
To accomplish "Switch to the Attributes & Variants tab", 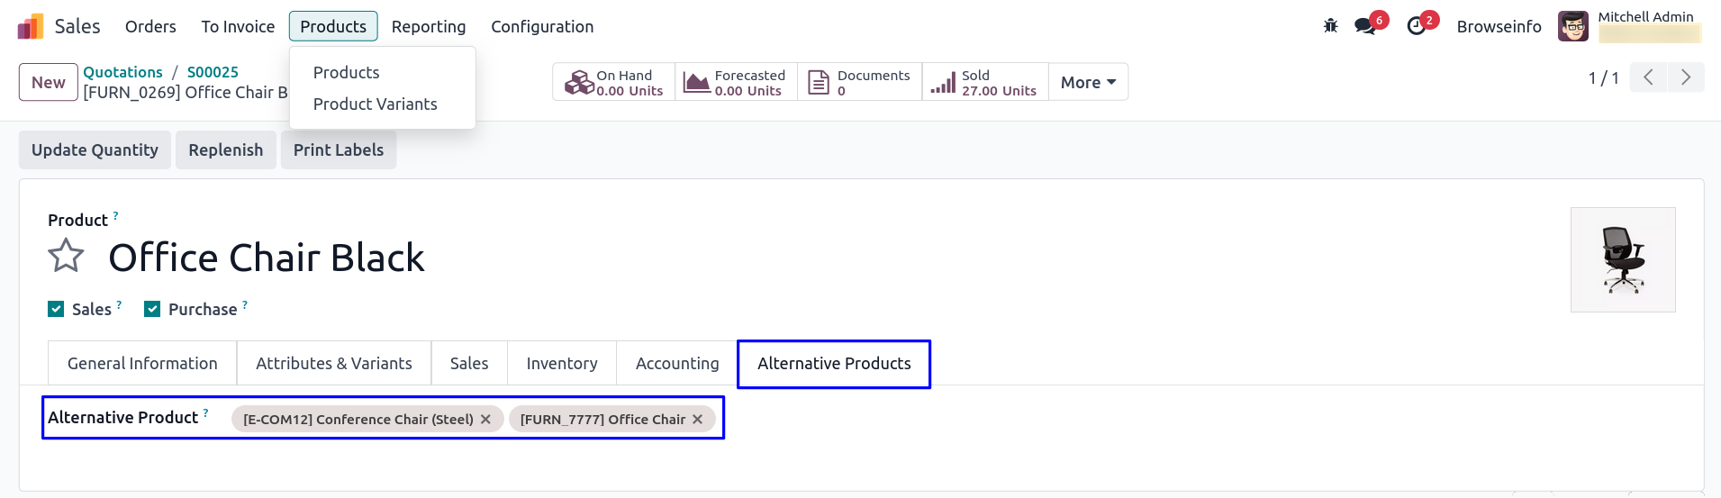I will click(x=334, y=364).
